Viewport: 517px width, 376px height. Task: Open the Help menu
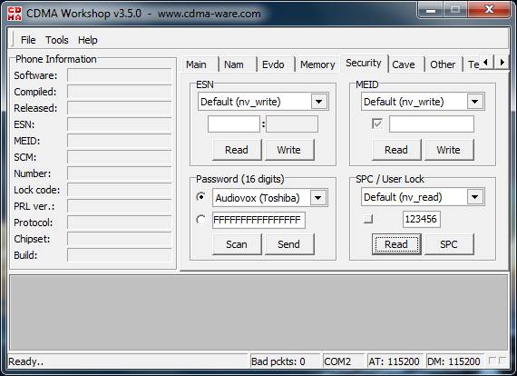(x=87, y=40)
